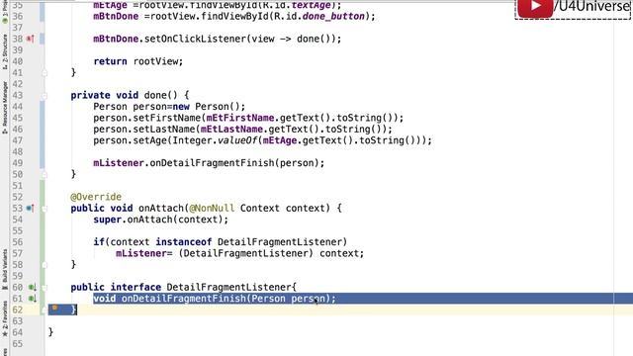633x356 pixels.
Task: Click the 'done()' method name on line 43
Action: pyautogui.click(x=160, y=95)
